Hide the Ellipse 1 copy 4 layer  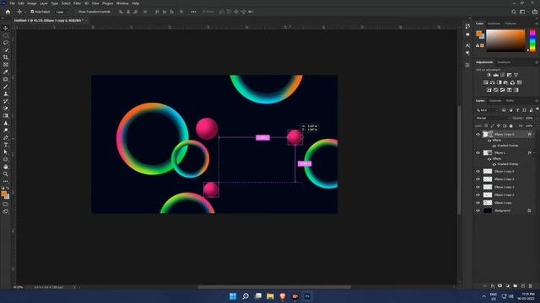click(478, 179)
